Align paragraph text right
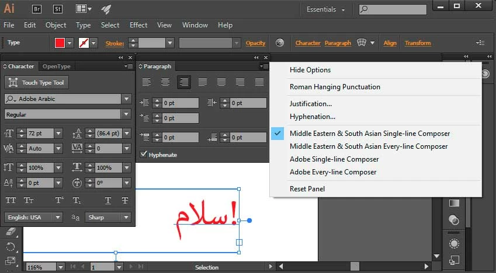 (184, 82)
